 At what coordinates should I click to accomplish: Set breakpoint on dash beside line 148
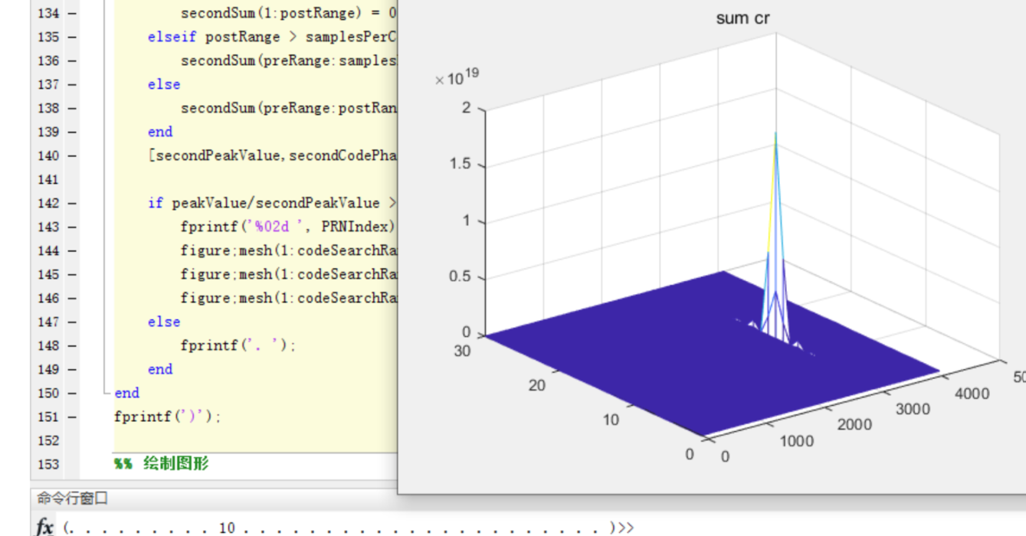[x=72, y=345]
